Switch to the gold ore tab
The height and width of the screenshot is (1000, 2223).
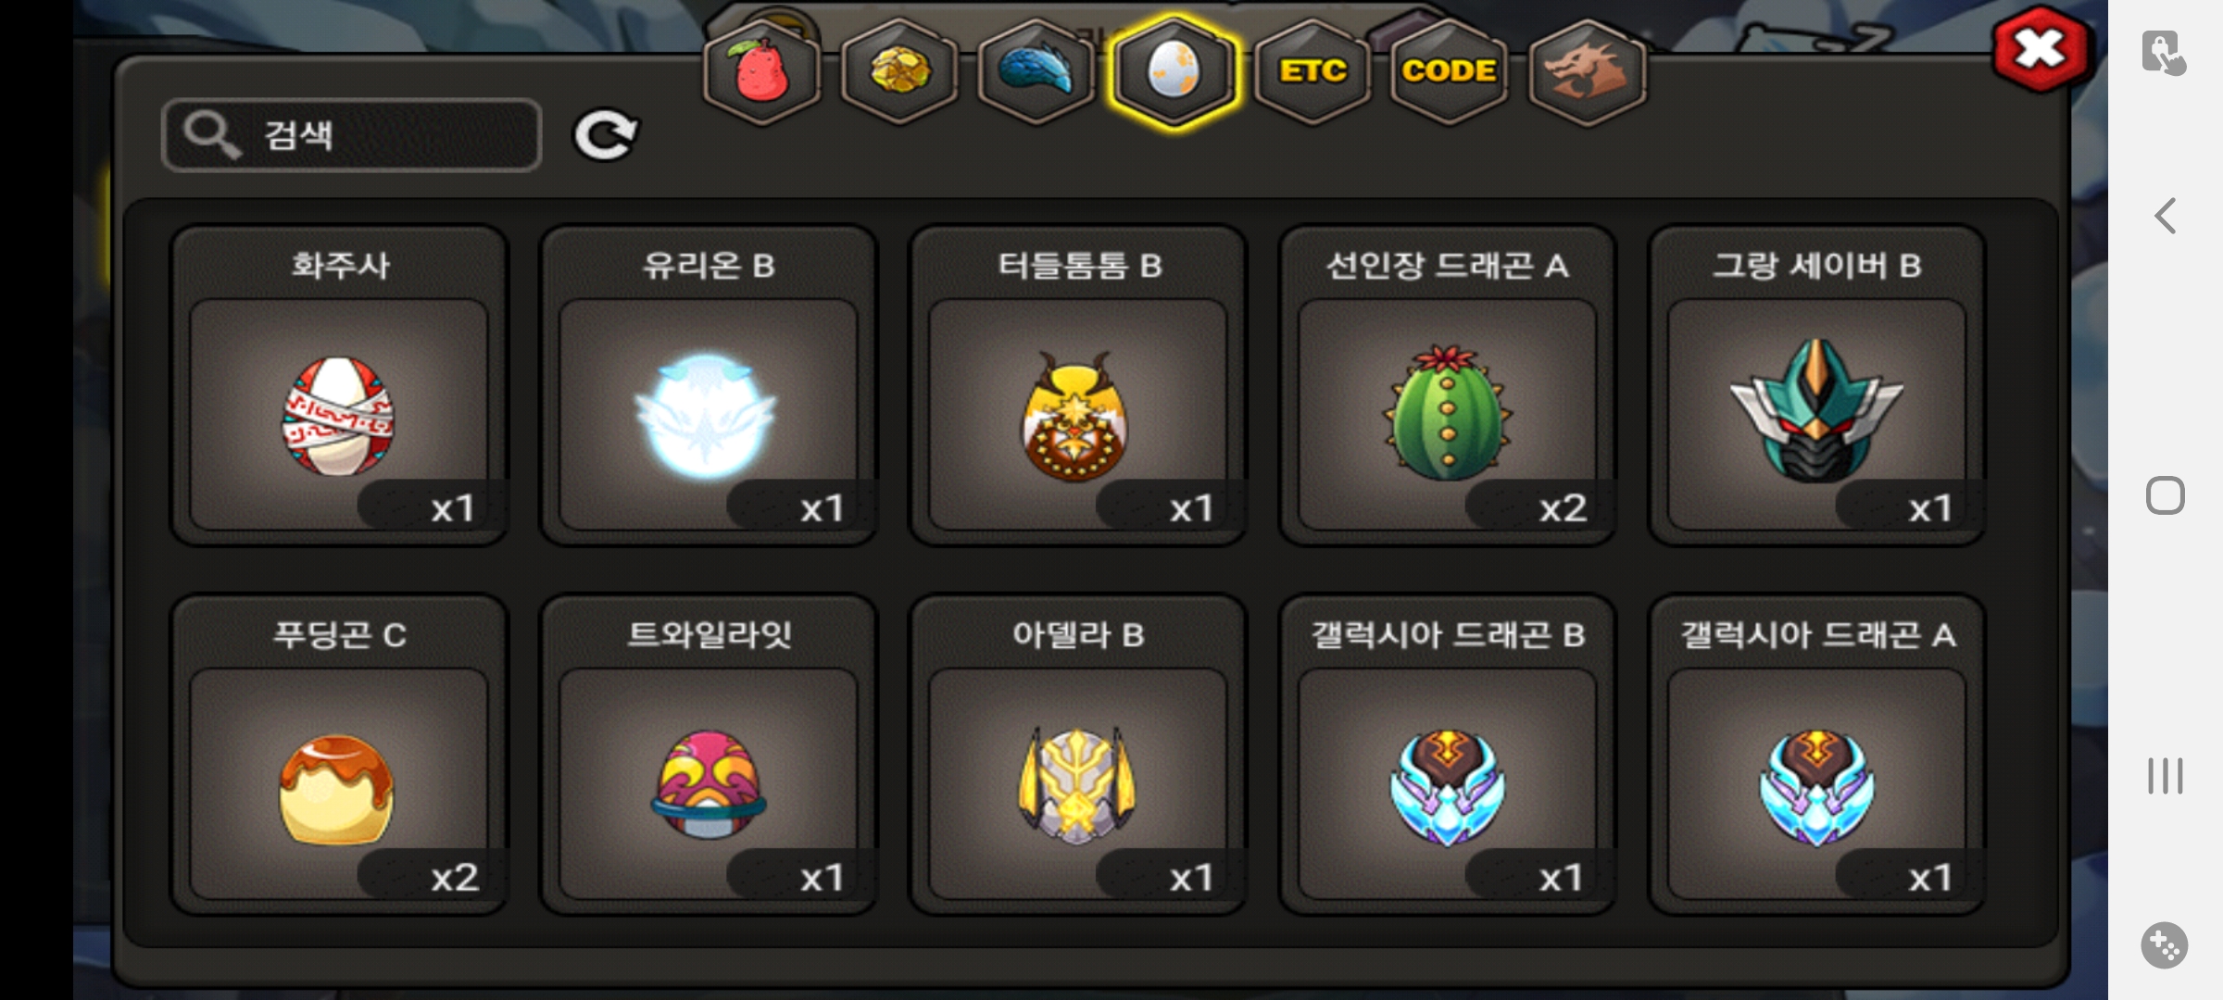pos(899,71)
